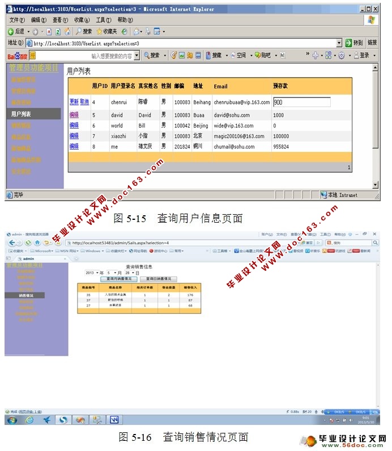Click the 编辑 link for david
The width and height of the screenshot is (392, 451).
tap(74, 114)
